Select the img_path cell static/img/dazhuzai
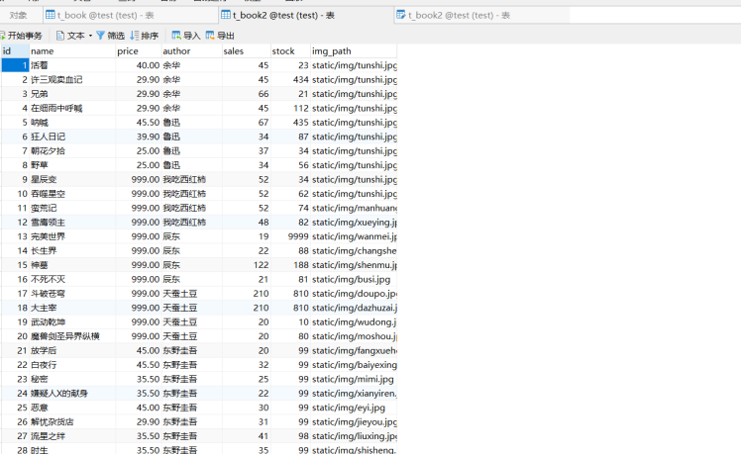The image size is (741, 455). 354,308
